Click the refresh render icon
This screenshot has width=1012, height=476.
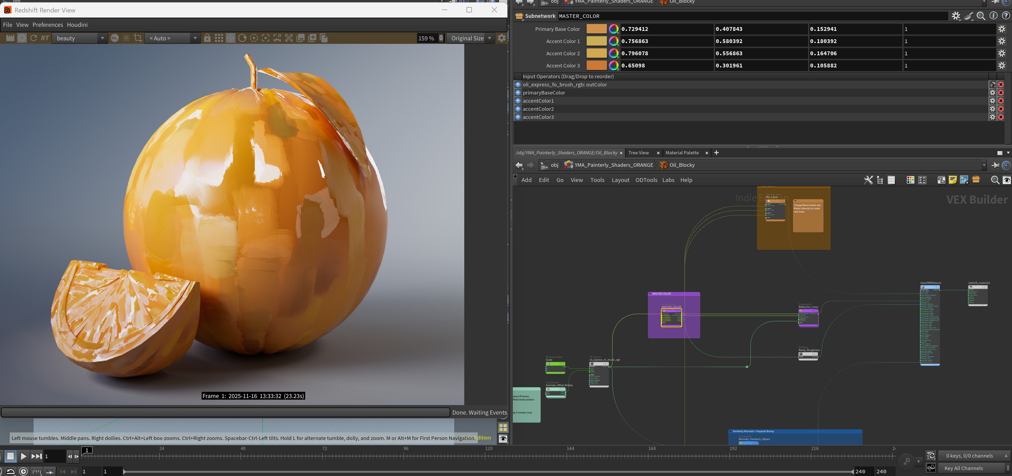[x=33, y=38]
